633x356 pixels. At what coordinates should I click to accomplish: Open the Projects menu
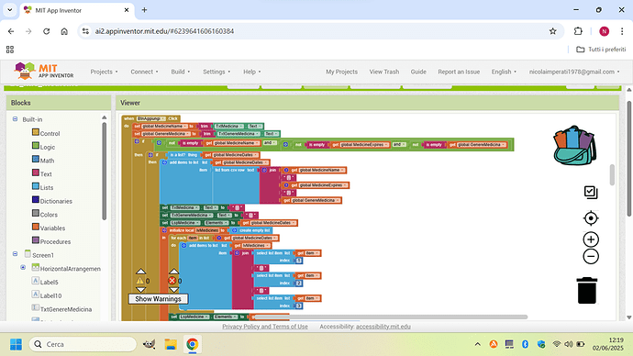(x=104, y=72)
